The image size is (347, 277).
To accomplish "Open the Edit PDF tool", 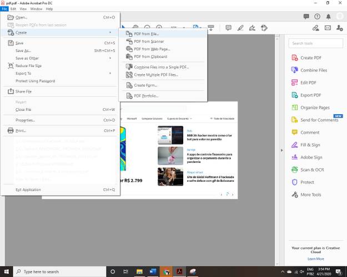I will (304, 83).
